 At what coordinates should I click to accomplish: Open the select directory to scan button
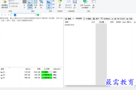(x=4, y=4)
